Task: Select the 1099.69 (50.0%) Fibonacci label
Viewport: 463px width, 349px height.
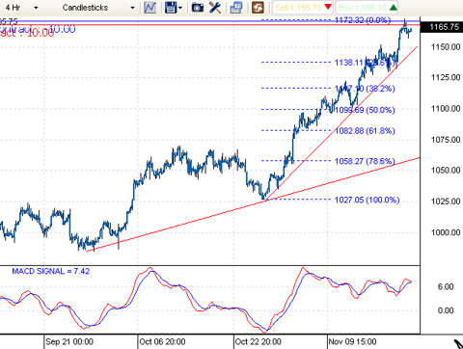Action: (365, 110)
